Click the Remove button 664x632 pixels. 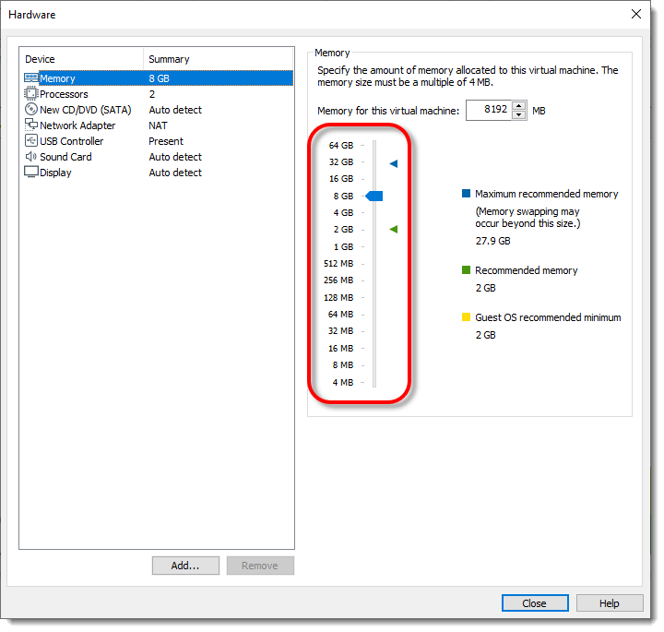pos(260,566)
